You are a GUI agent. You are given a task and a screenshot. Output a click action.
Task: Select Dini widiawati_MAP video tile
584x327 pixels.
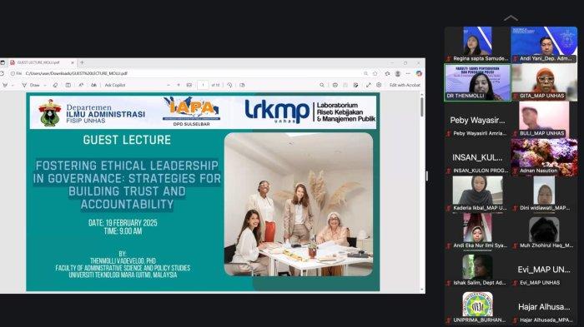coord(544,195)
